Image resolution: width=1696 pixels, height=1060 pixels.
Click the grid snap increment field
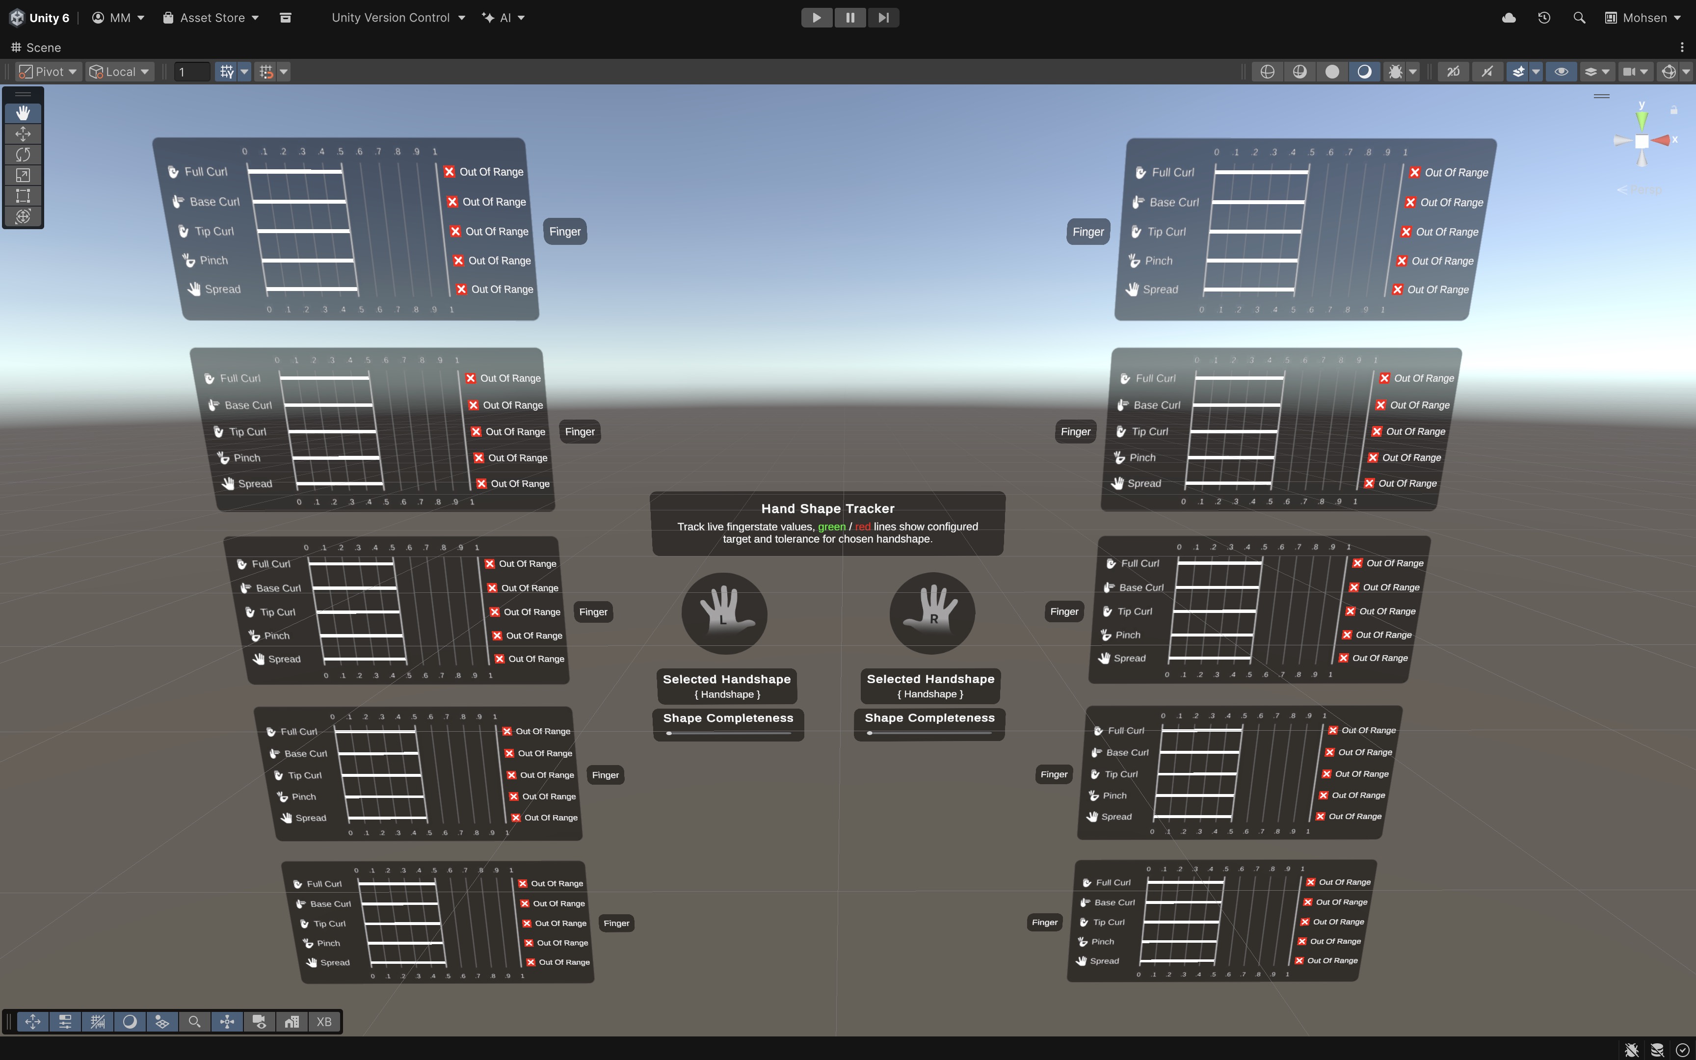pos(191,72)
